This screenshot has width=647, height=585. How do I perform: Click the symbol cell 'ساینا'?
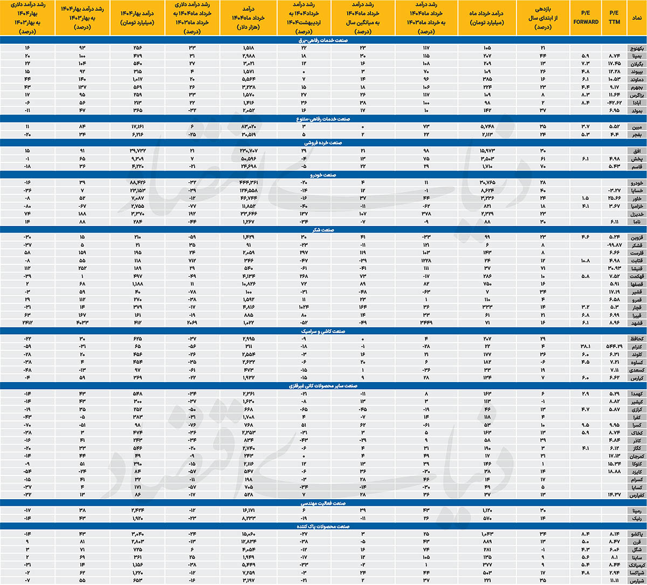(x=636, y=557)
